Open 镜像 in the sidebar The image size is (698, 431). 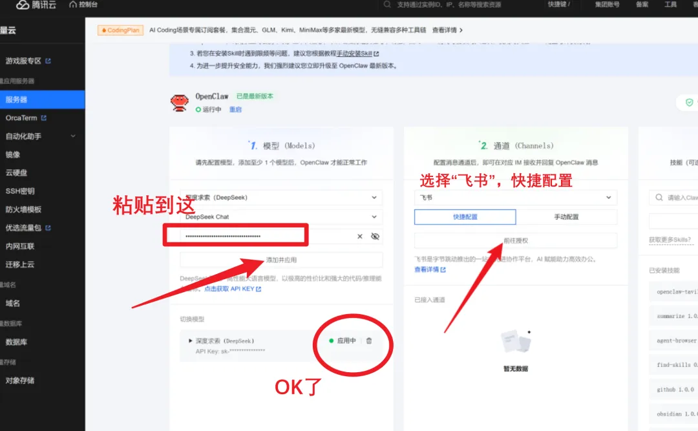pos(13,154)
